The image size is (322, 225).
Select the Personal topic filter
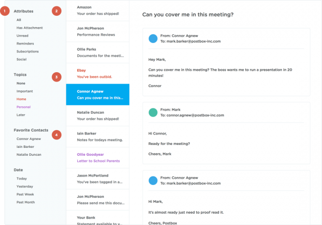[24, 107]
